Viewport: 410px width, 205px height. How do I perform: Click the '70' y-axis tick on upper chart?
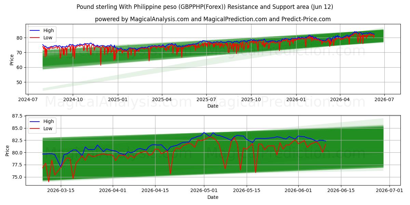coord(20,53)
